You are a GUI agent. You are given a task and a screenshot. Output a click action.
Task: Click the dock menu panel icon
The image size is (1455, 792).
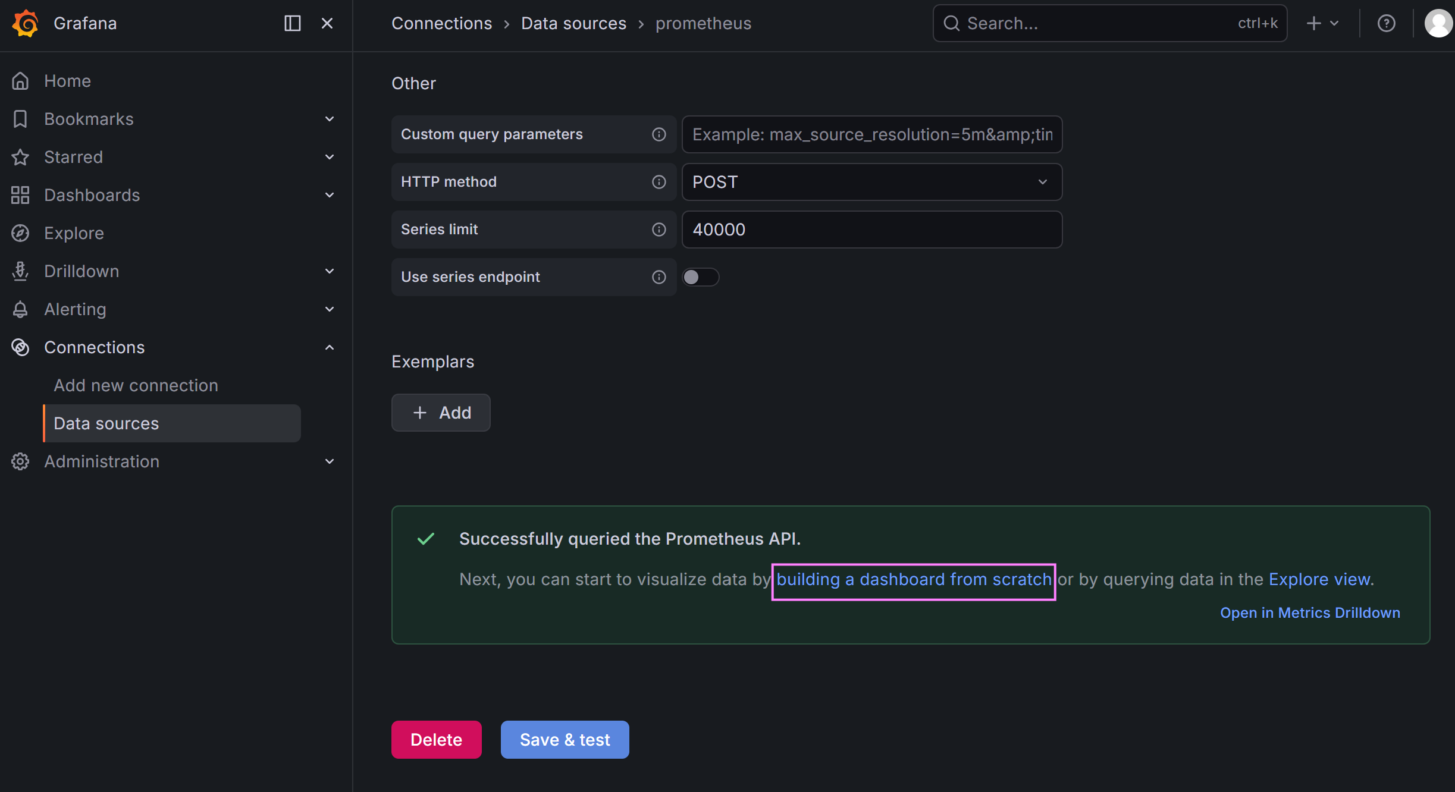[292, 23]
